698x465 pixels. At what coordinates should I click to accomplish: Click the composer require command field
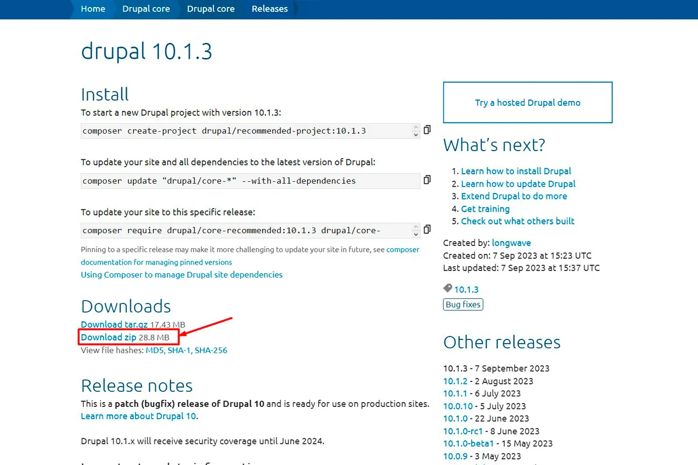[x=250, y=230]
